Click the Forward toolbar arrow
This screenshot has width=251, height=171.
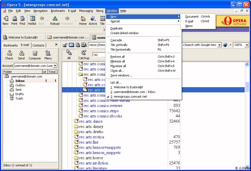point(67,21)
